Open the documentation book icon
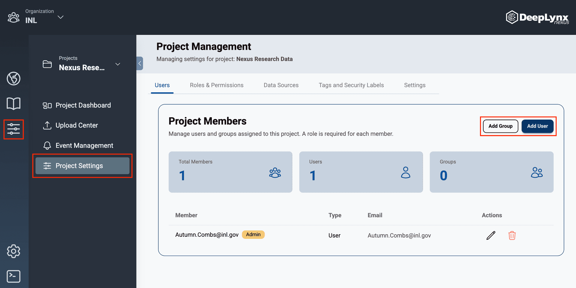 pos(13,103)
